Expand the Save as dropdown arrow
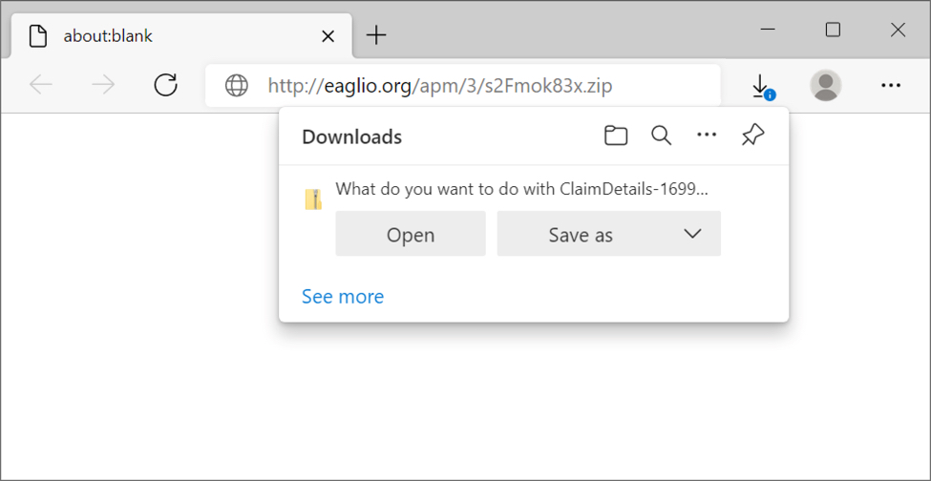 click(x=693, y=235)
